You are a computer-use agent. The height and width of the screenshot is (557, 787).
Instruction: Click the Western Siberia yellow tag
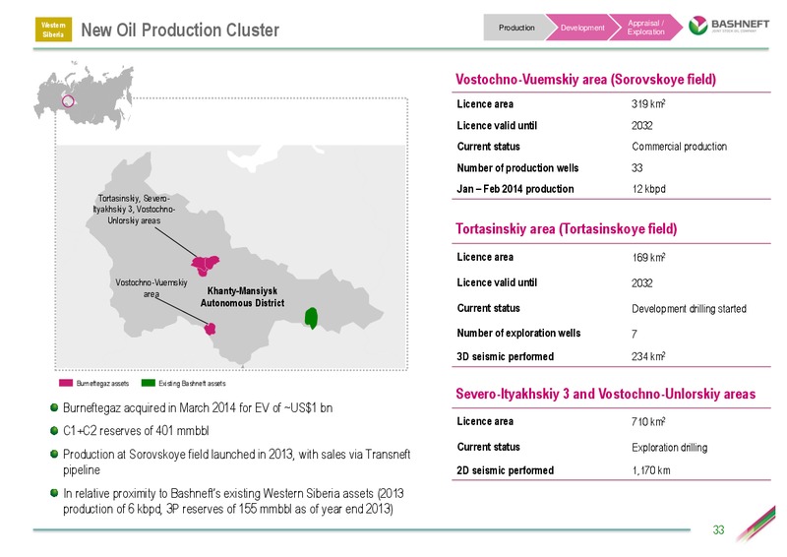53,30
